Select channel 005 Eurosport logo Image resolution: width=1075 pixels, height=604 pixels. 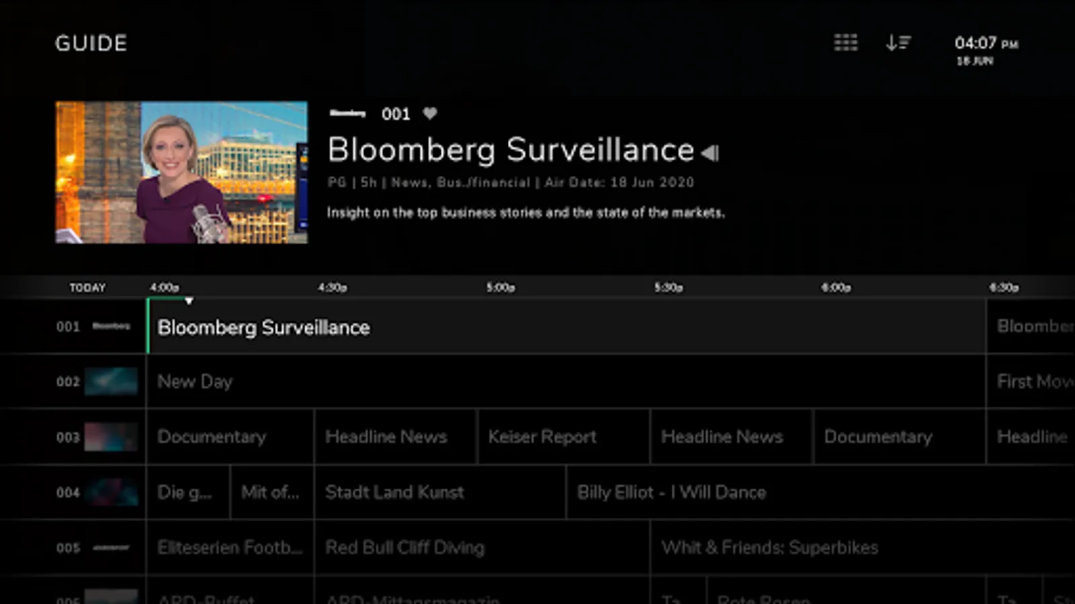(111, 548)
